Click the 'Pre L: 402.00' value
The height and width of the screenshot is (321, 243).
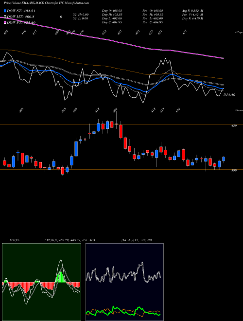click(x=153, y=18)
